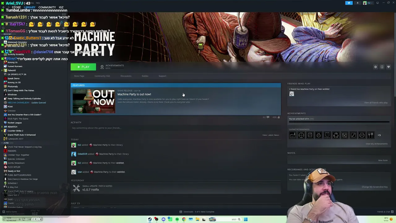Select Among Us 3D in the library
396x223 pixels.
[14, 82]
